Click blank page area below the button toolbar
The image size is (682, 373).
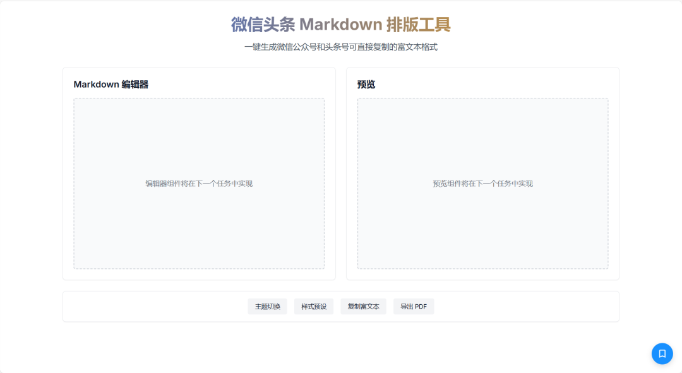(341, 347)
